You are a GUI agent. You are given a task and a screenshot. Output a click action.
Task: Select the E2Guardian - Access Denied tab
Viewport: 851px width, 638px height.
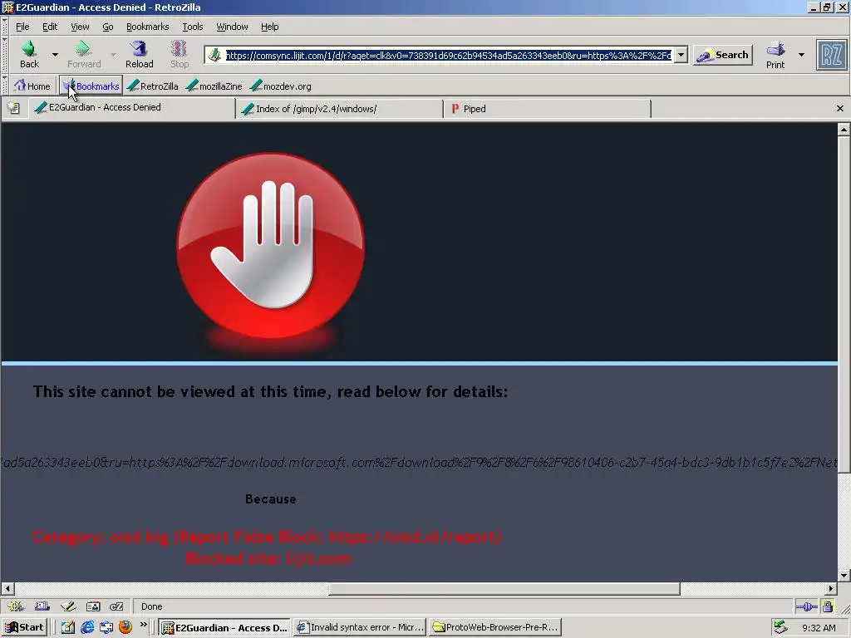click(132, 107)
